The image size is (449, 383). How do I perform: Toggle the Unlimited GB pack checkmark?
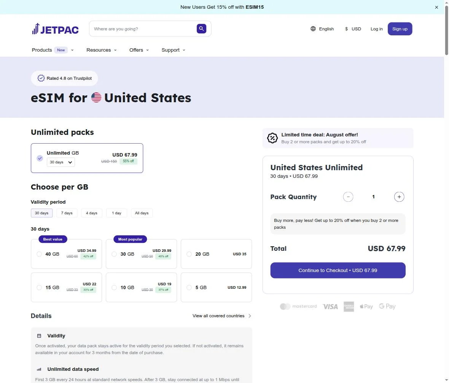(x=40, y=158)
